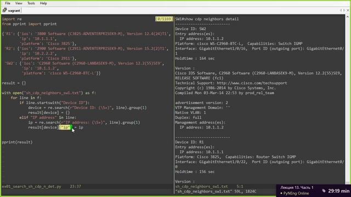Click the 'pprint(result)' line

pos(17,142)
